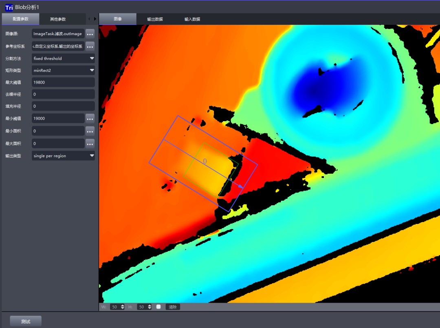This screenshot has height=328, width=440.
Task: Click the Tri application icon in title bar
Action: [x=9, y=7]
